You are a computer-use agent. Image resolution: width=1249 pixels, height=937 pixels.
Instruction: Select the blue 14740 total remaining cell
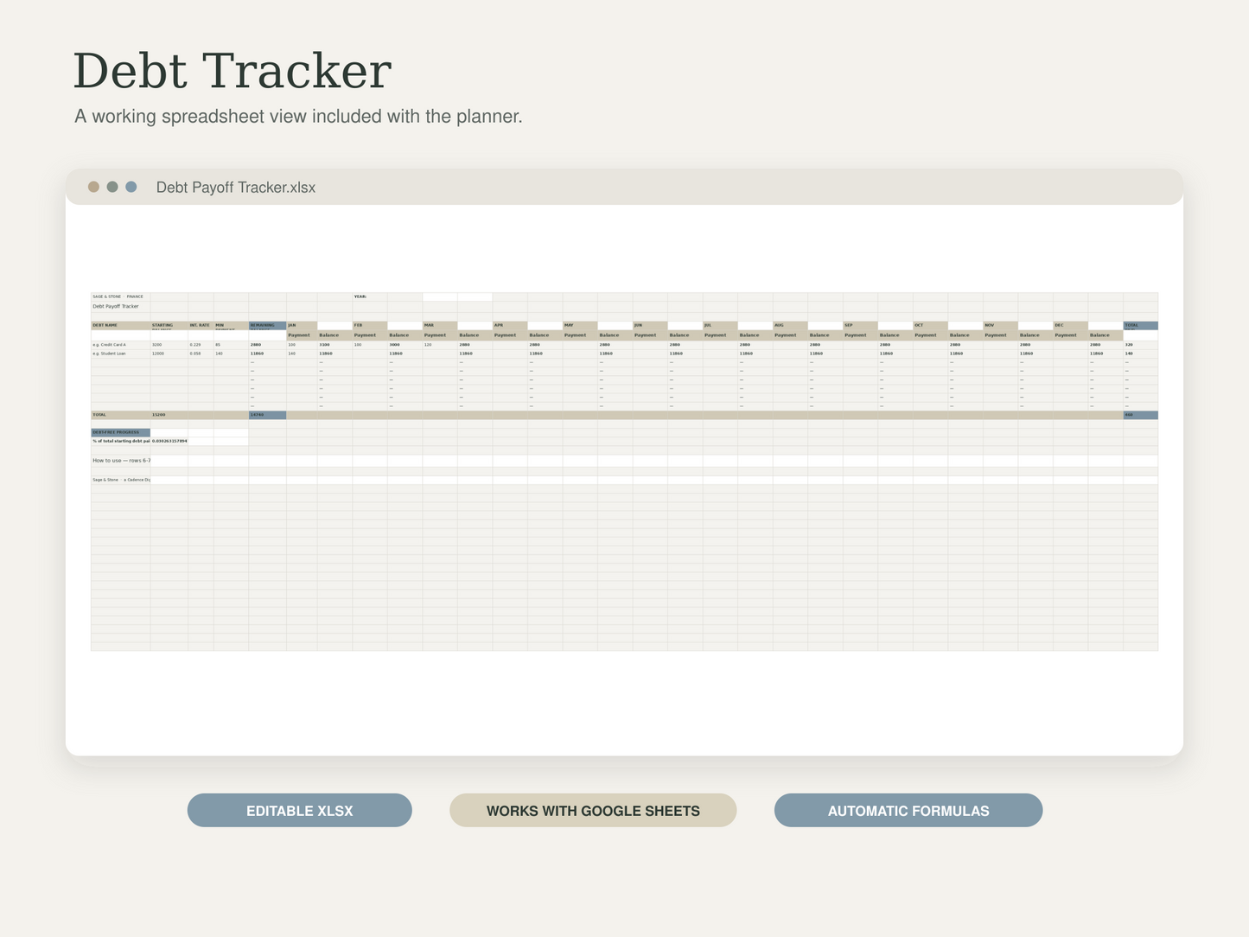pos(267,415)
